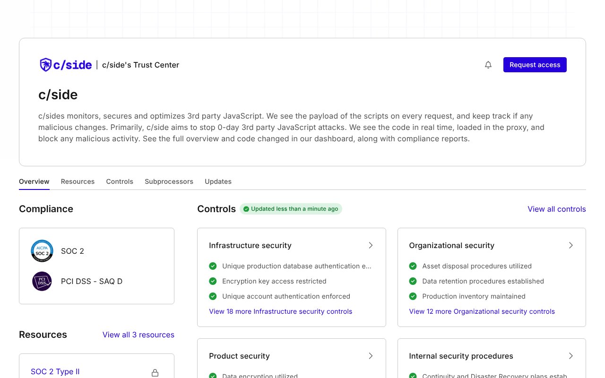This screenshot has height=378, width=605.
Task: Switch to the Subprocessors tab
Action: [169, 181]
